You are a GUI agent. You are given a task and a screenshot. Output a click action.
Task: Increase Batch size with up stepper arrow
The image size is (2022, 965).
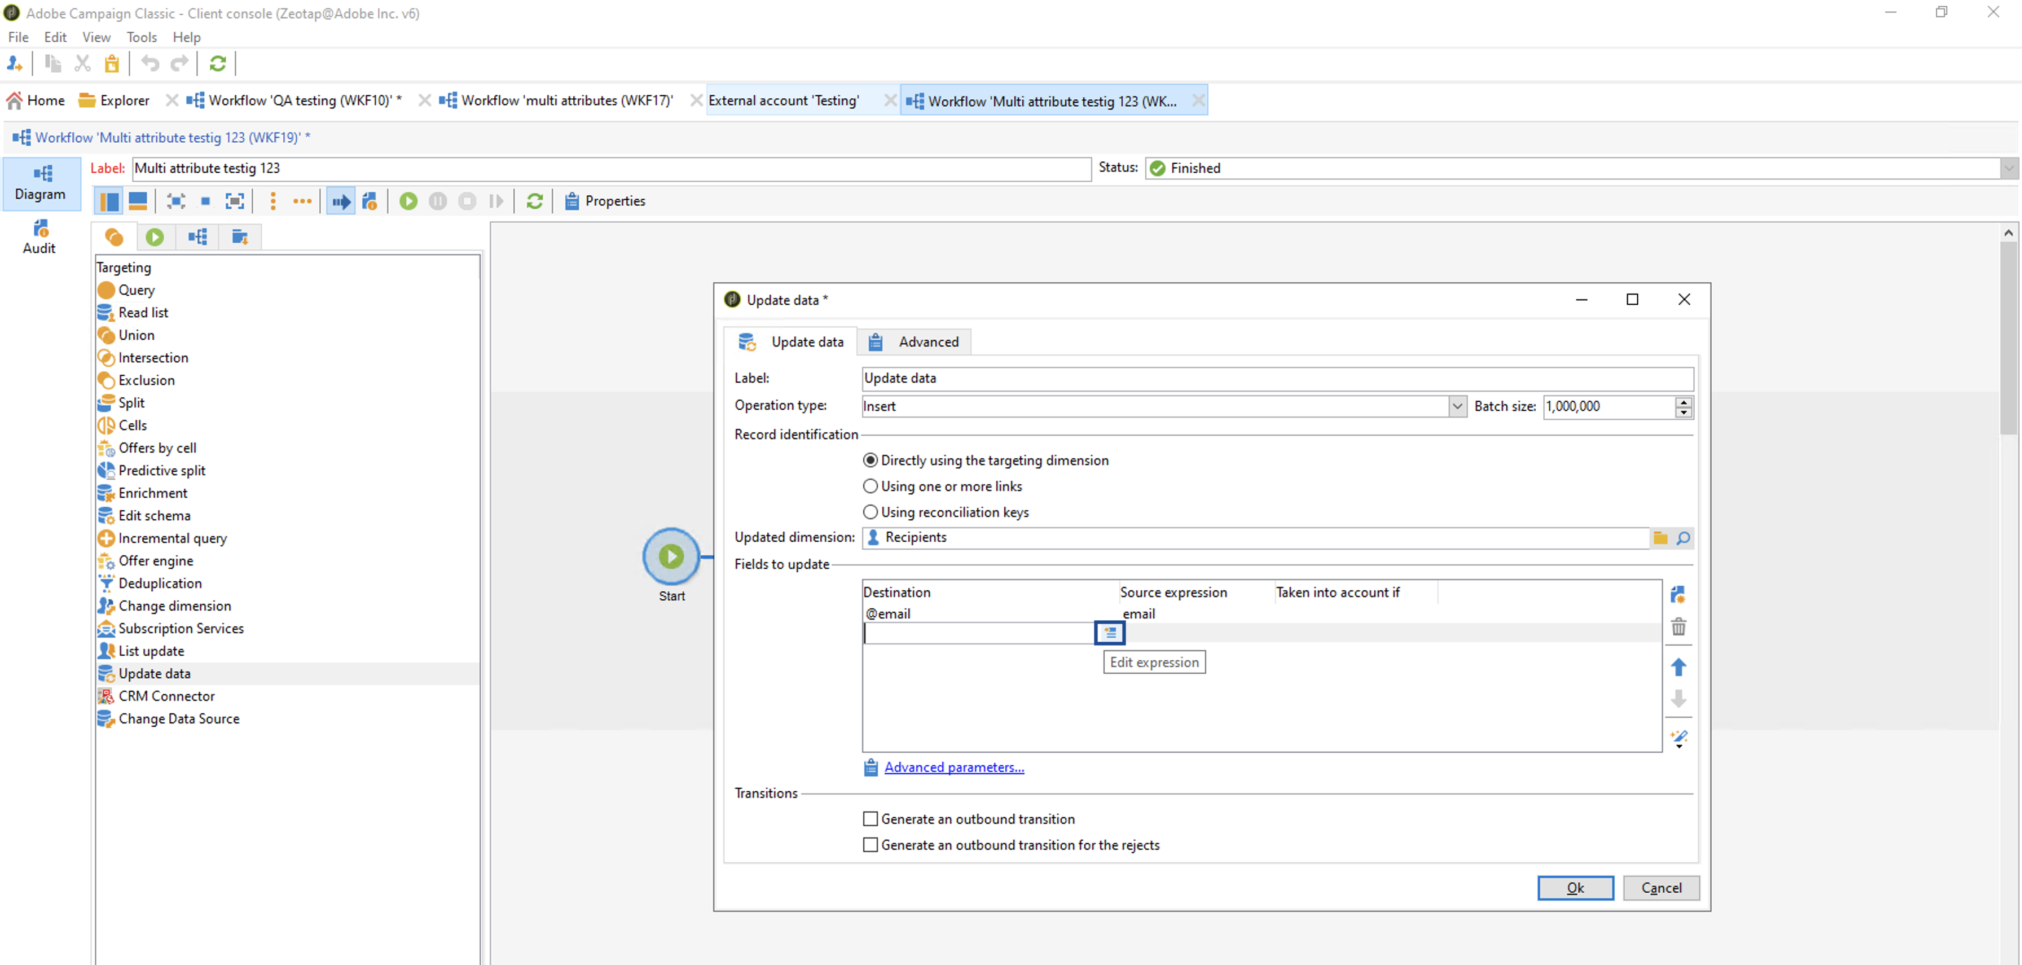pyautogui.click(x=1683, y=401)
